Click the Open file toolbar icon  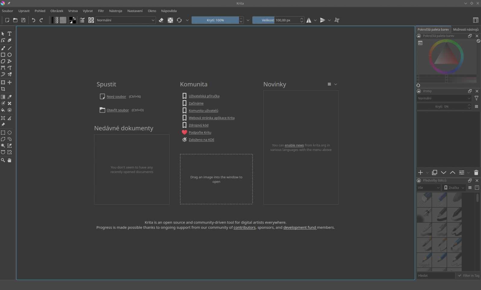click(x=15, y=20)
